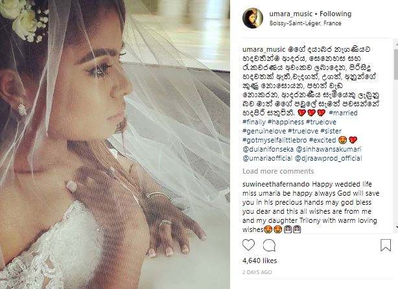Open the #gotmyselfalittlebro hashtag
This screenshot has height=289, width=398.
pyautogui.click(x=275, y=140)
